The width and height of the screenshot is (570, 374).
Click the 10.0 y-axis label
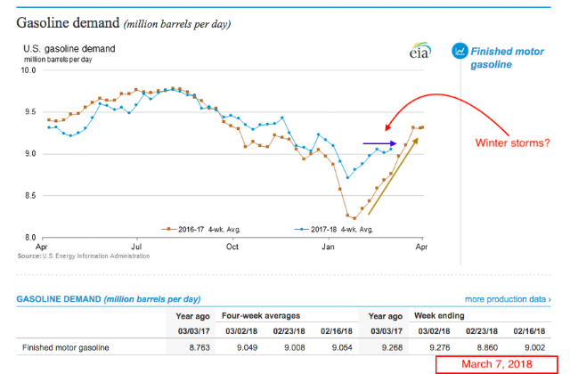coord(28,70)
